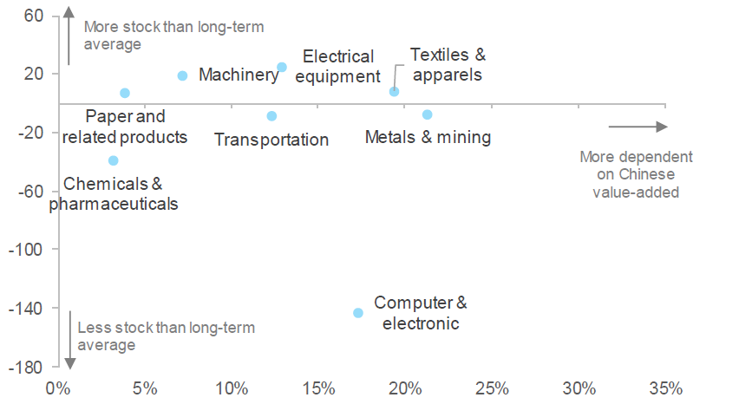Select the Metals & mining label
The height and width of the screenshot is (404, 752).
click(x=428, y=137)
